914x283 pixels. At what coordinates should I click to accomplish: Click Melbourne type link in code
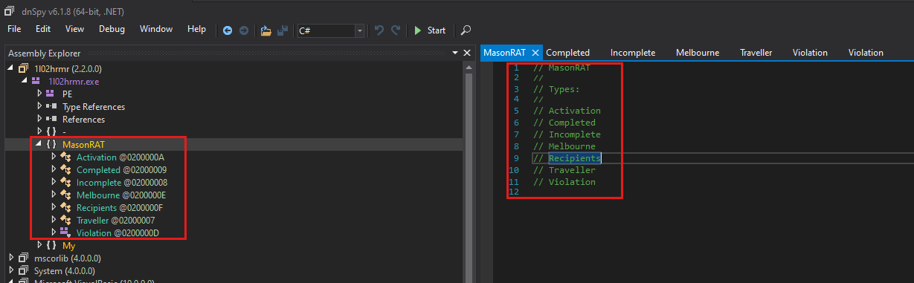pos(572,146)
